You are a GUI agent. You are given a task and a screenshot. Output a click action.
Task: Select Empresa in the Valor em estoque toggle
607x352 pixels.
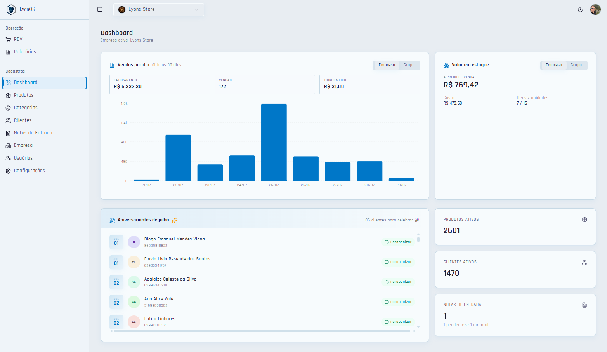click(x=554, y=65)
